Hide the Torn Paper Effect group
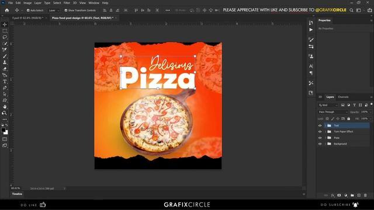Image resolution: width=374 pixels, height=210 pixels. tap(320, 132)
